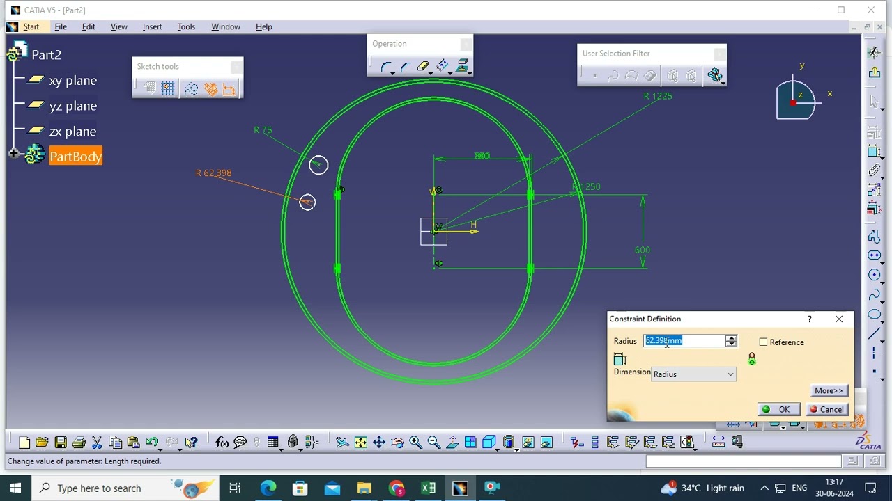Click the Radius value input field

pyautogui.click(x=684, y=341)
